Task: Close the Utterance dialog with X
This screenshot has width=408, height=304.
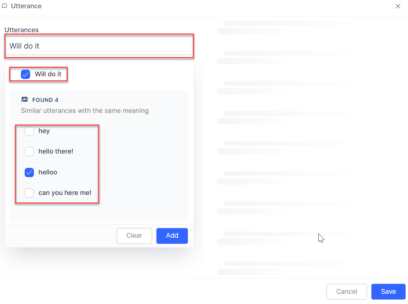Action: coord(398,6)
